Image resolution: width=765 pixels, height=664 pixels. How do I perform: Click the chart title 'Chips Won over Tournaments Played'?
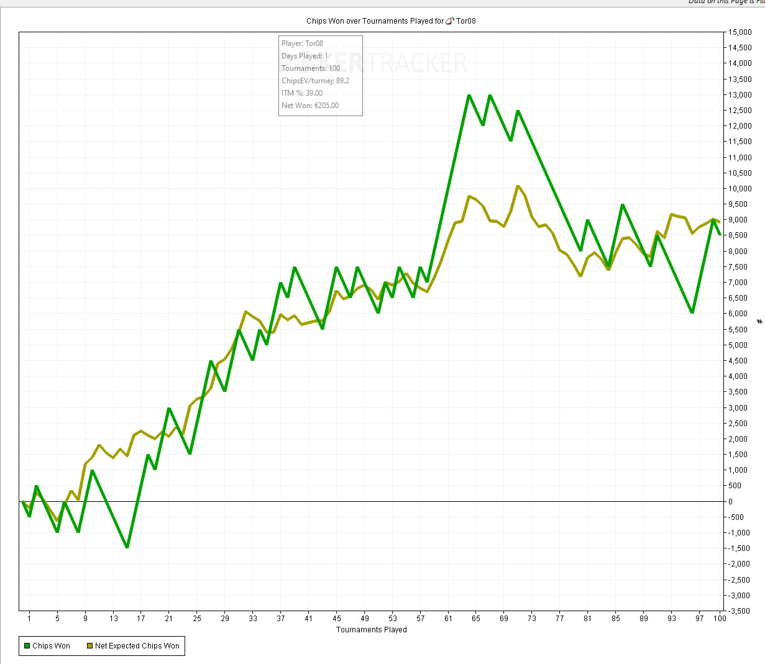(x=375, y=21)
